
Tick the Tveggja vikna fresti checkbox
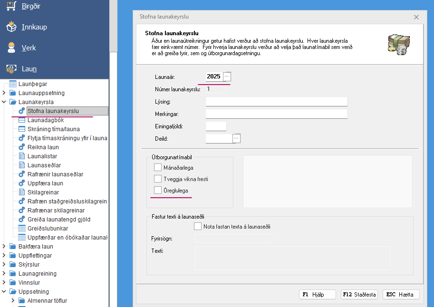[x=158, y=179]
